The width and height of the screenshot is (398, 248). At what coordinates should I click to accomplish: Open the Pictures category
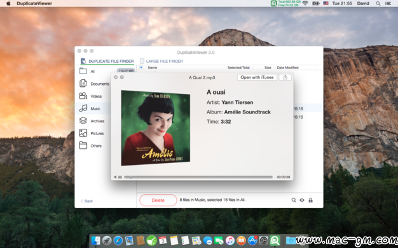pos(92,133)
